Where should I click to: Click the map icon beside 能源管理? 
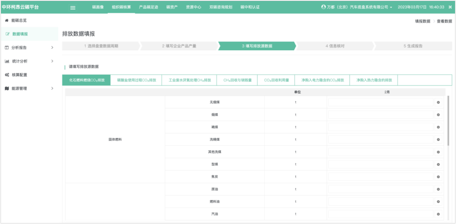(x=7, y=88)
